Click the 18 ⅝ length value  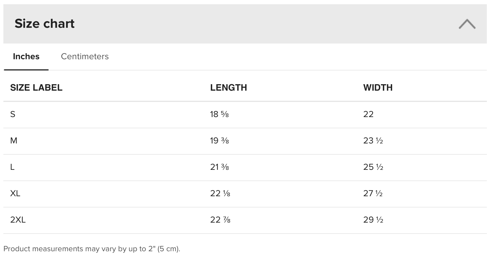219,114
